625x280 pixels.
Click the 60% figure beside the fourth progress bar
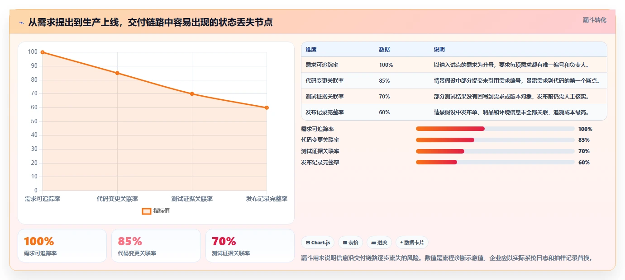(584, 162)
